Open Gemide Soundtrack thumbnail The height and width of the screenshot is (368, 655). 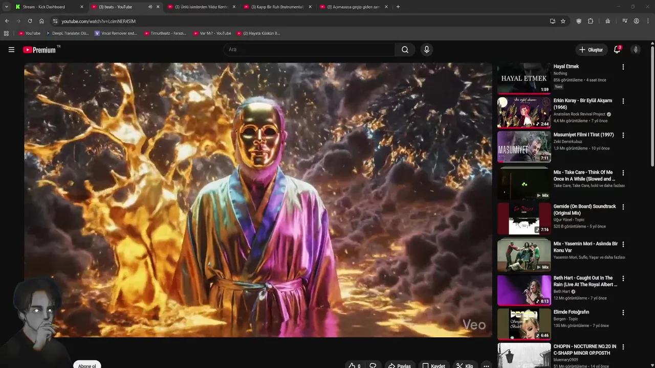click(x=524, y=218)
